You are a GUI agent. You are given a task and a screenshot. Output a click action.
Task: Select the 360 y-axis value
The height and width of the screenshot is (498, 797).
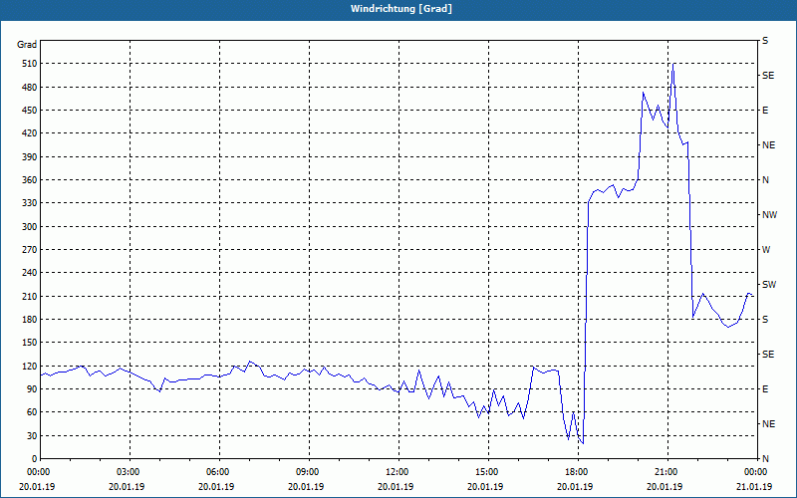tap(29, 180)
